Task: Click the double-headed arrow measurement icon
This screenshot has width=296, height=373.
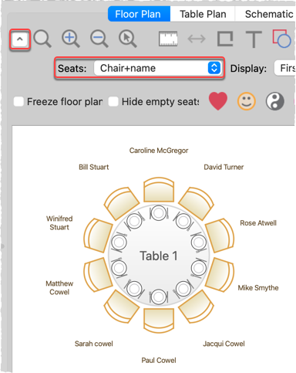Action: [x=197, y=39]
